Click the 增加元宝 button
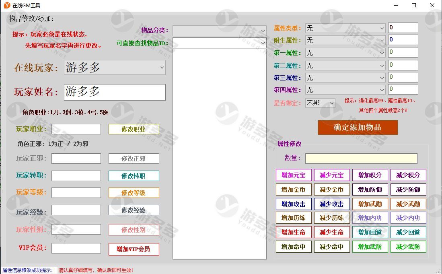This screenshot has width=442, height=274. tap(294, 175)
